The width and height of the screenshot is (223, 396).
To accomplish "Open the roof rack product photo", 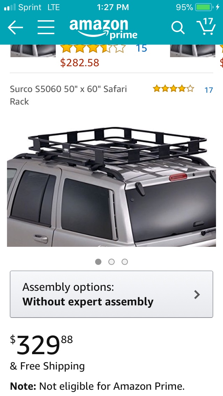I will pyautogui.click(x=111, y=186).
